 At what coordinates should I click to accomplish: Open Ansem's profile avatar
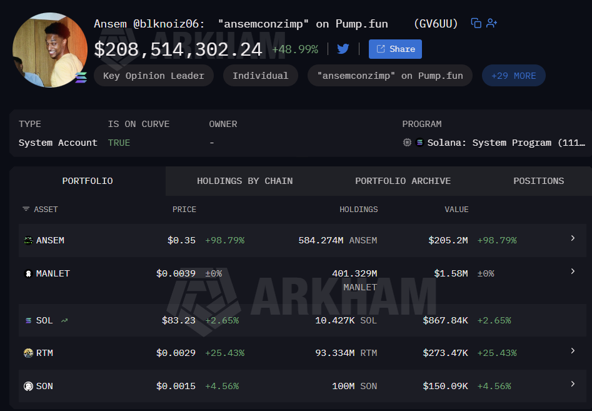(x=50, y=50)
